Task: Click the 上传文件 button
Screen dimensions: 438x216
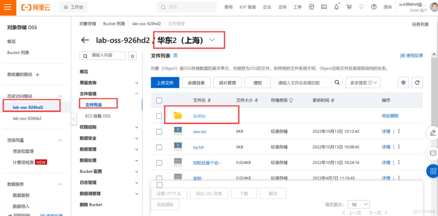Action: coord(165,83)
